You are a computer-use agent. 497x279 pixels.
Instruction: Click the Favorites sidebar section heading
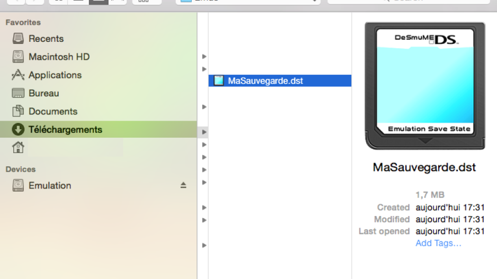[x=23, y=22]
